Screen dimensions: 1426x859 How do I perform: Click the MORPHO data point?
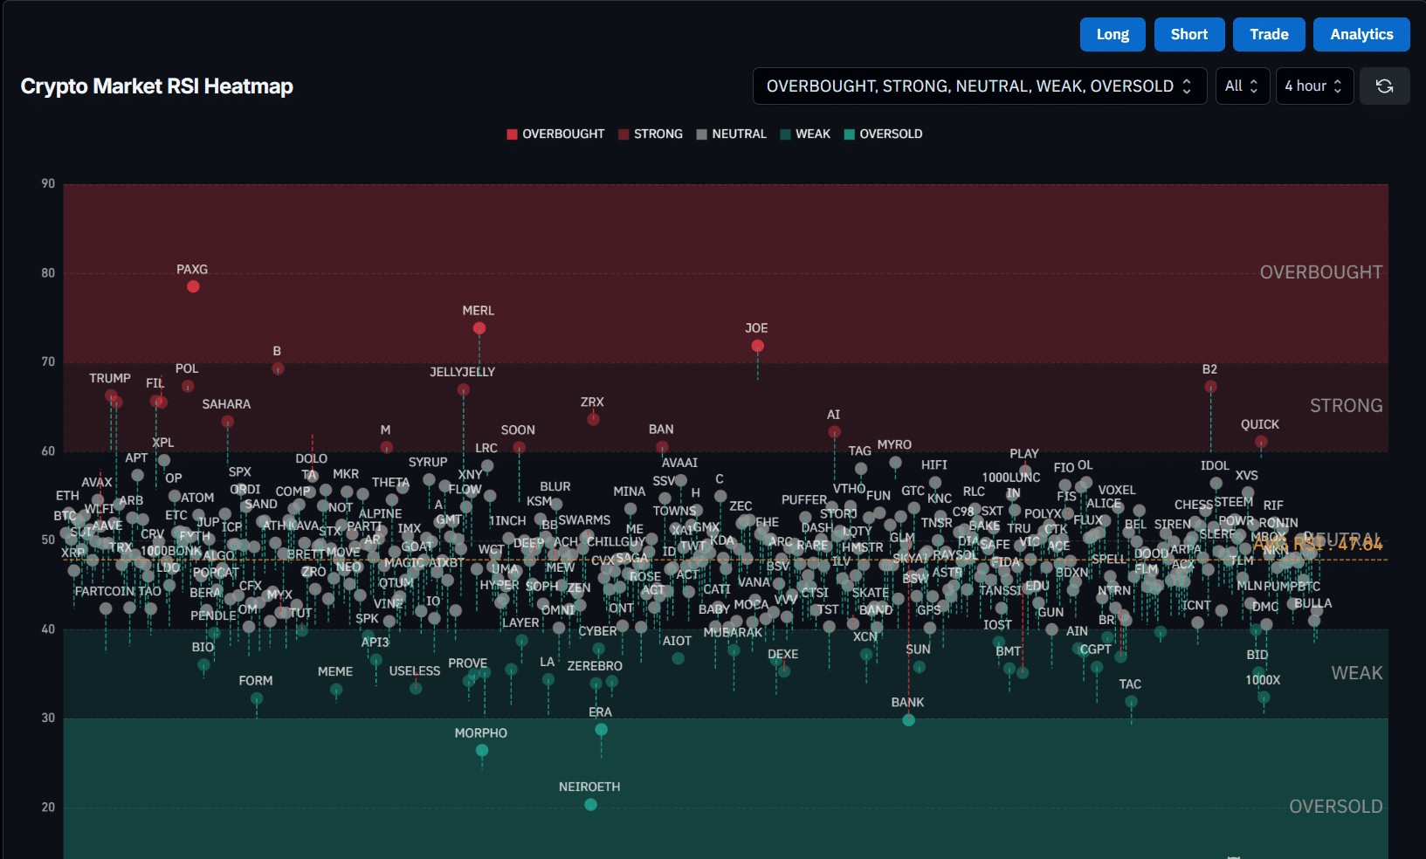tap(482, 750)
